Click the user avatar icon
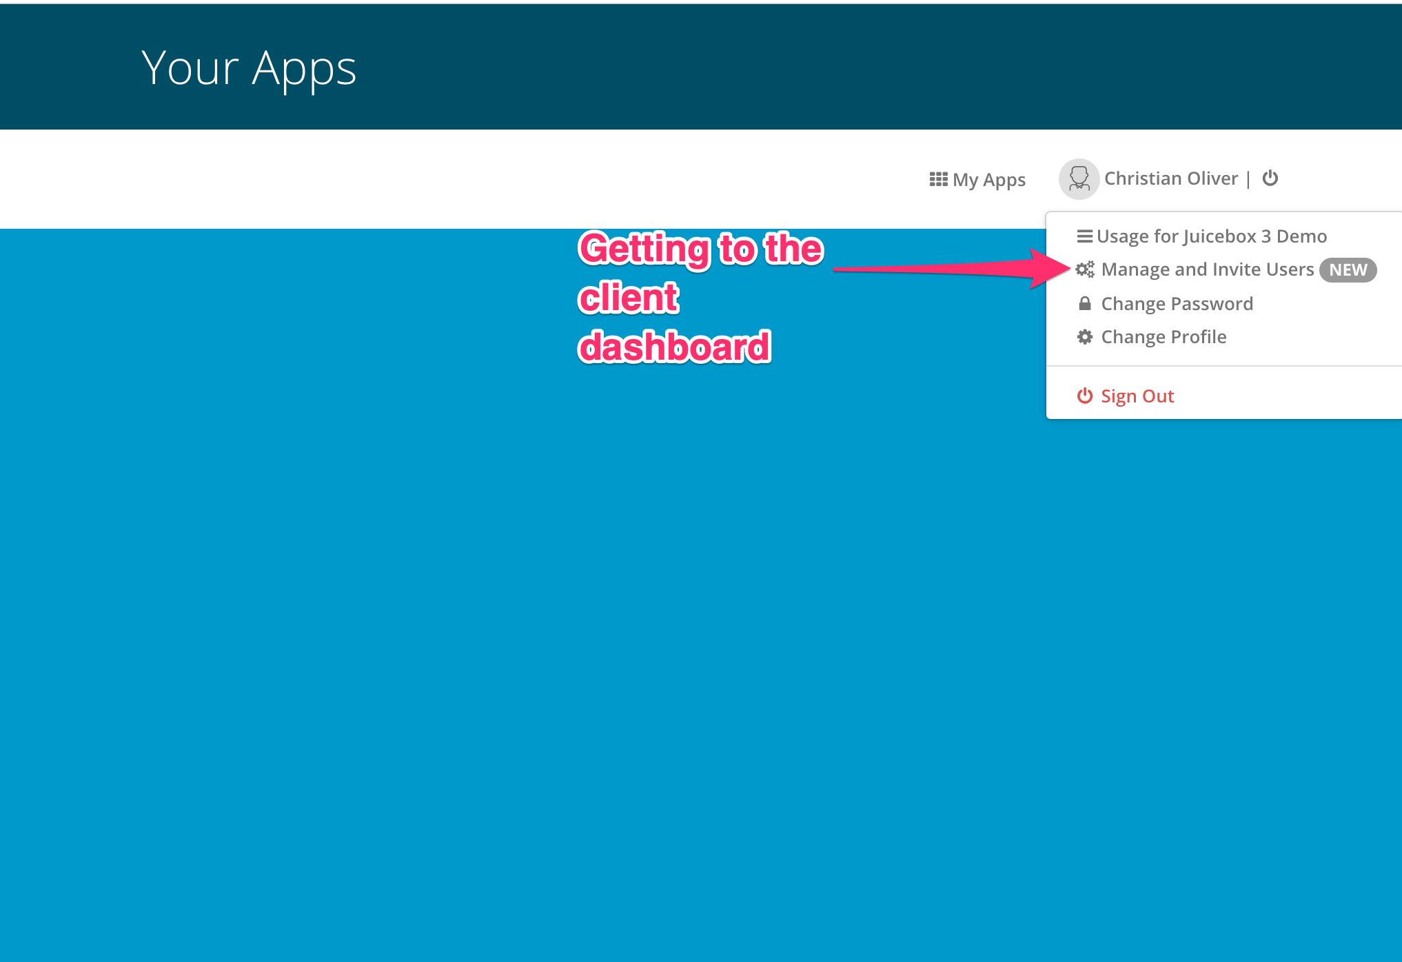1402x962 pixels. 1079,179
